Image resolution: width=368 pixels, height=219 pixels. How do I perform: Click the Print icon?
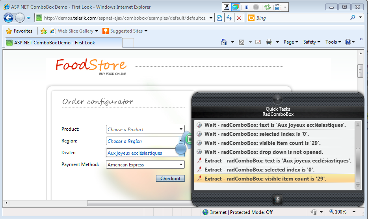coord(269,42)
